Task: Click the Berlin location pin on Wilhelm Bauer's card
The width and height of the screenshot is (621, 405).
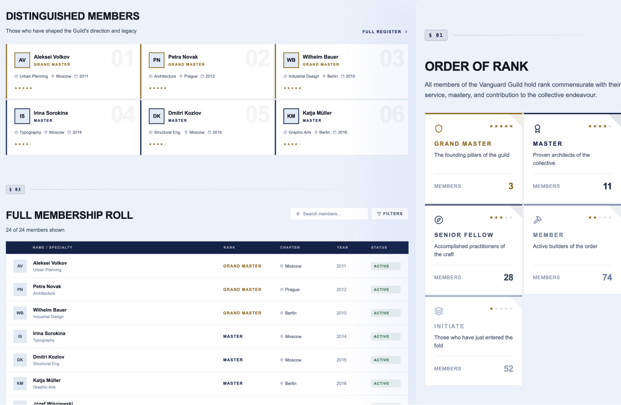Action: 324,76
